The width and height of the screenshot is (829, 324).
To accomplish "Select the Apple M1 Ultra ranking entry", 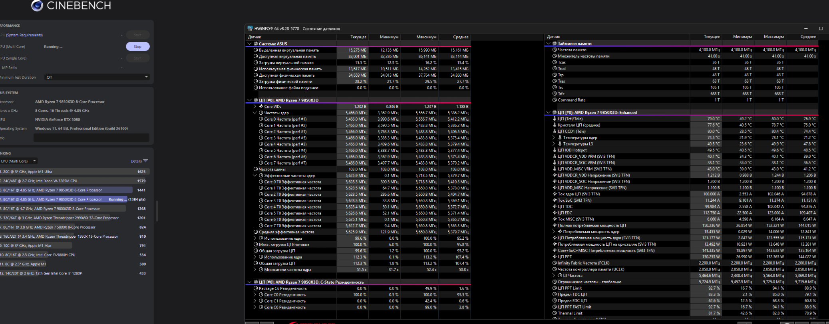I will point(75,172).
